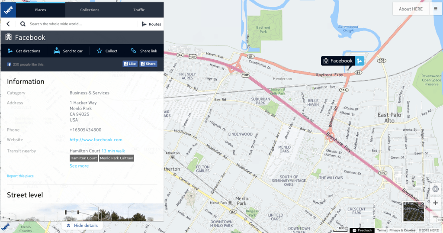Open the facebook.com website link
The image size is (443, 233).
pos(96,140)
